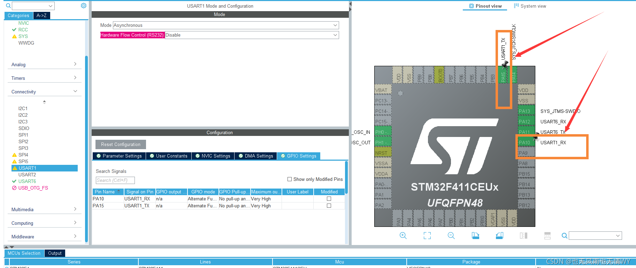Expand the Timers category

(x=44, y=78)
